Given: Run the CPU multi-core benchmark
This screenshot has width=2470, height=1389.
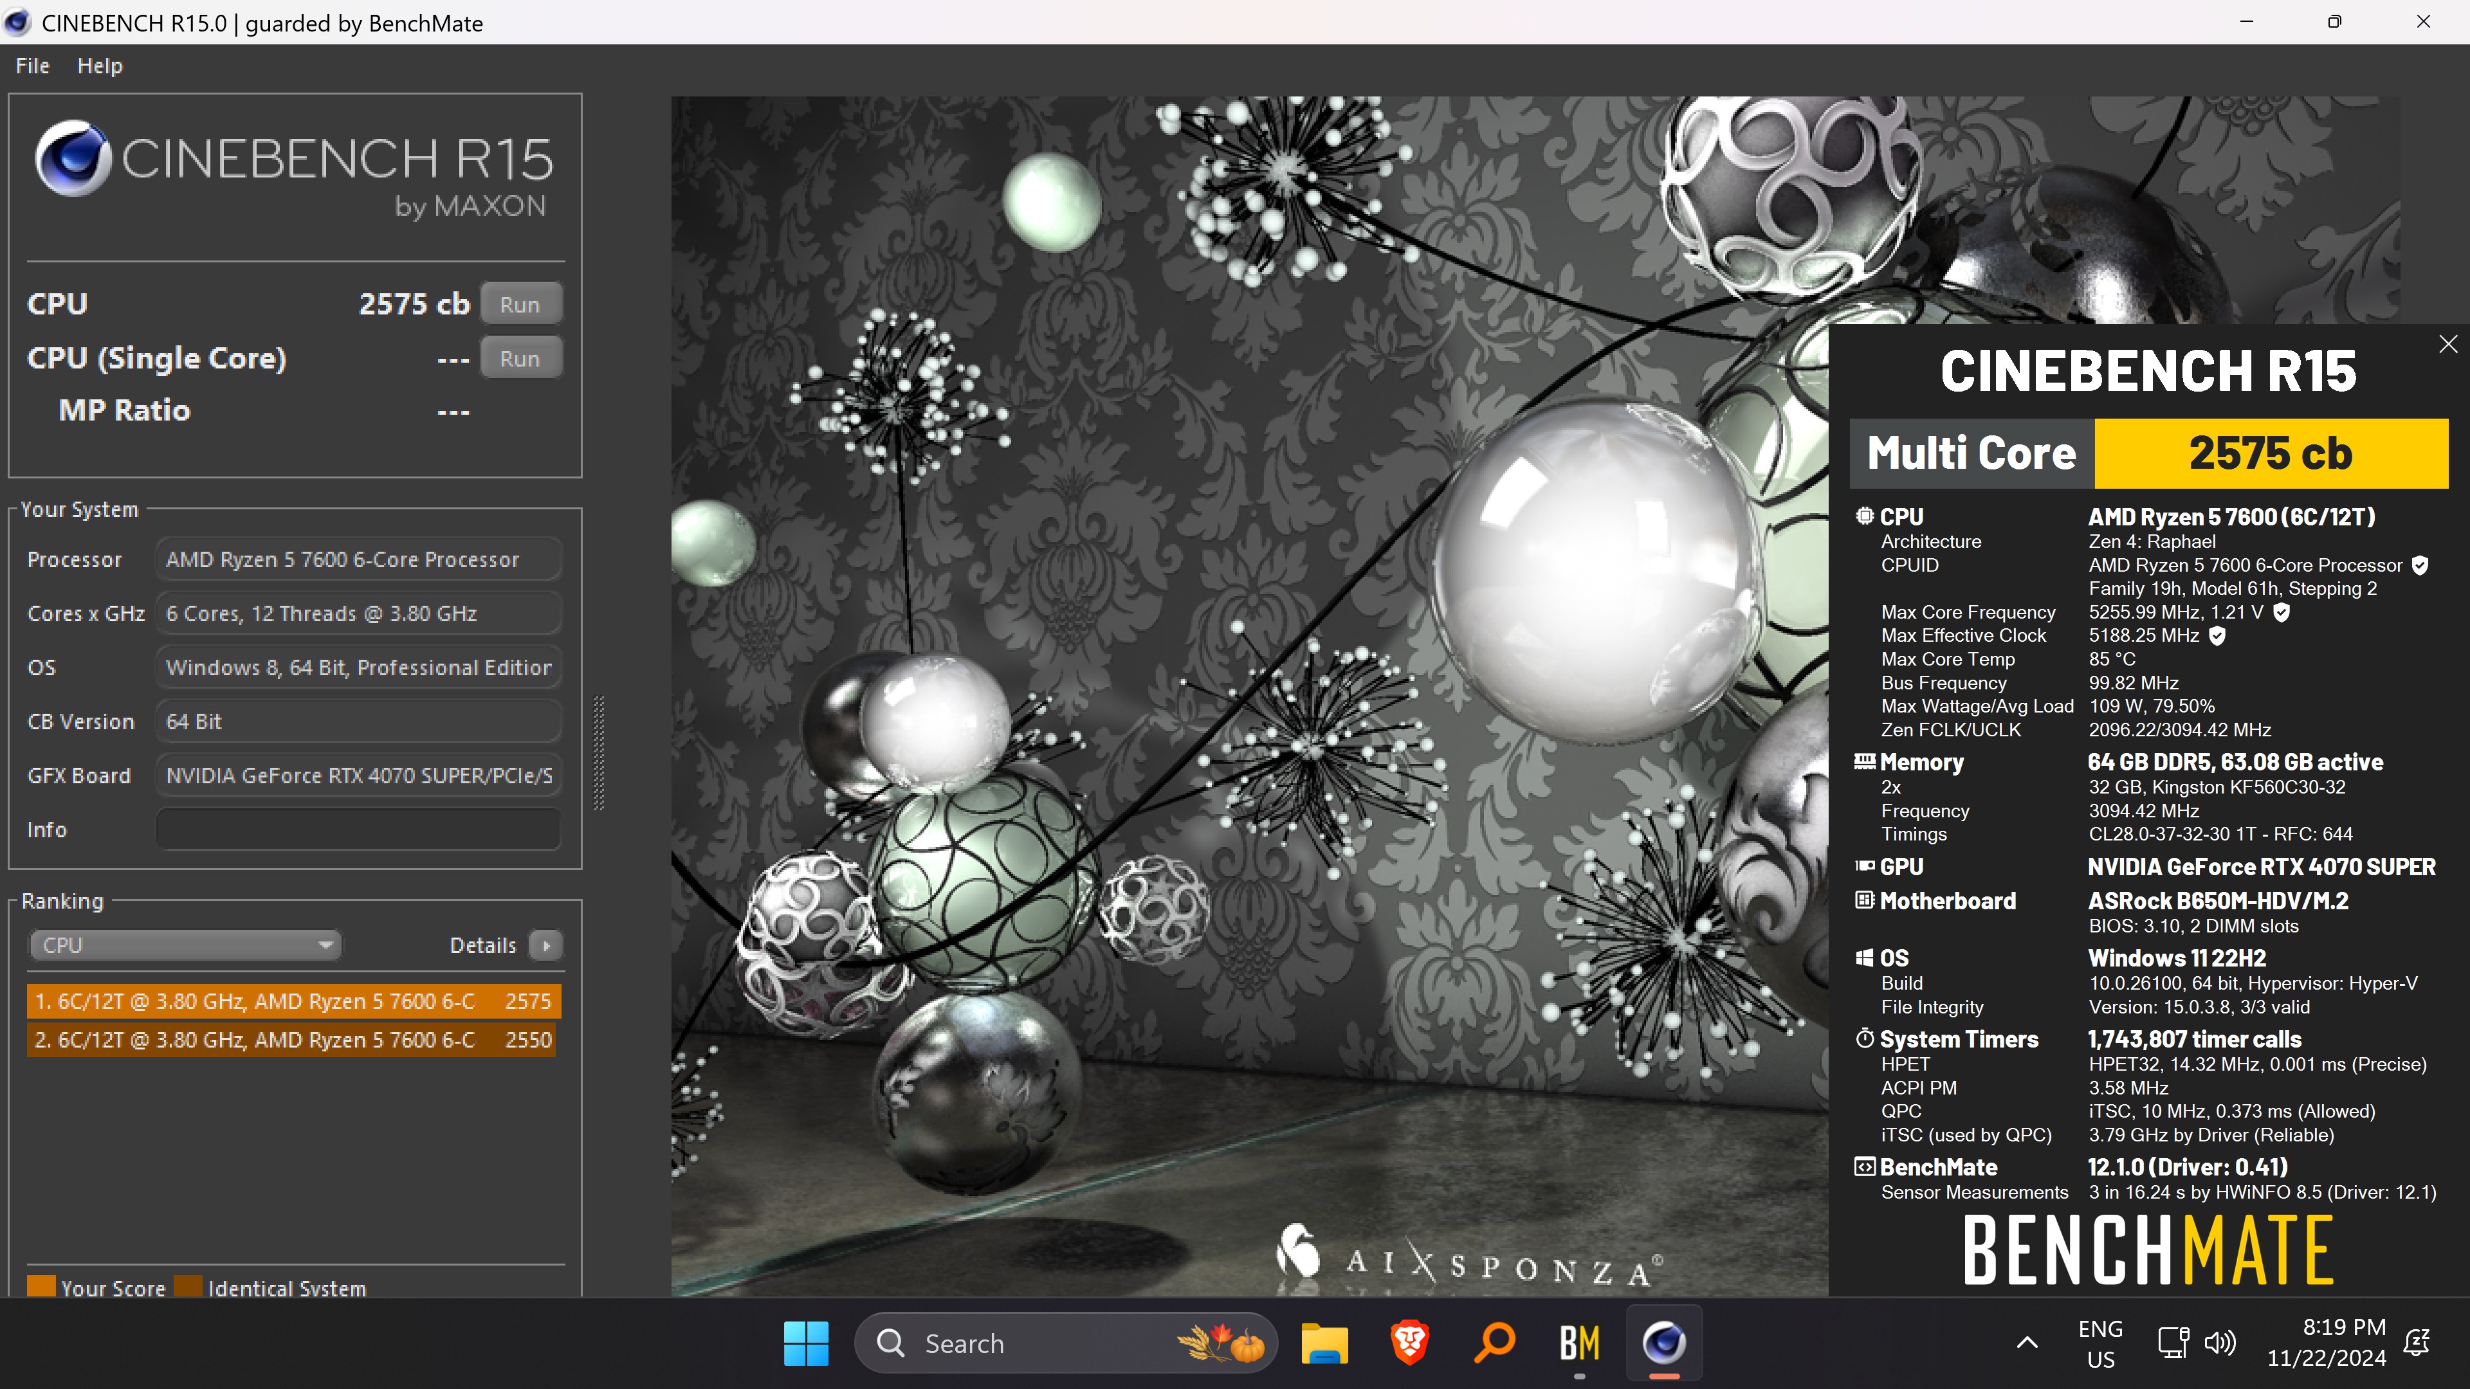Looking at the screenshot, I should coord(520,305).
